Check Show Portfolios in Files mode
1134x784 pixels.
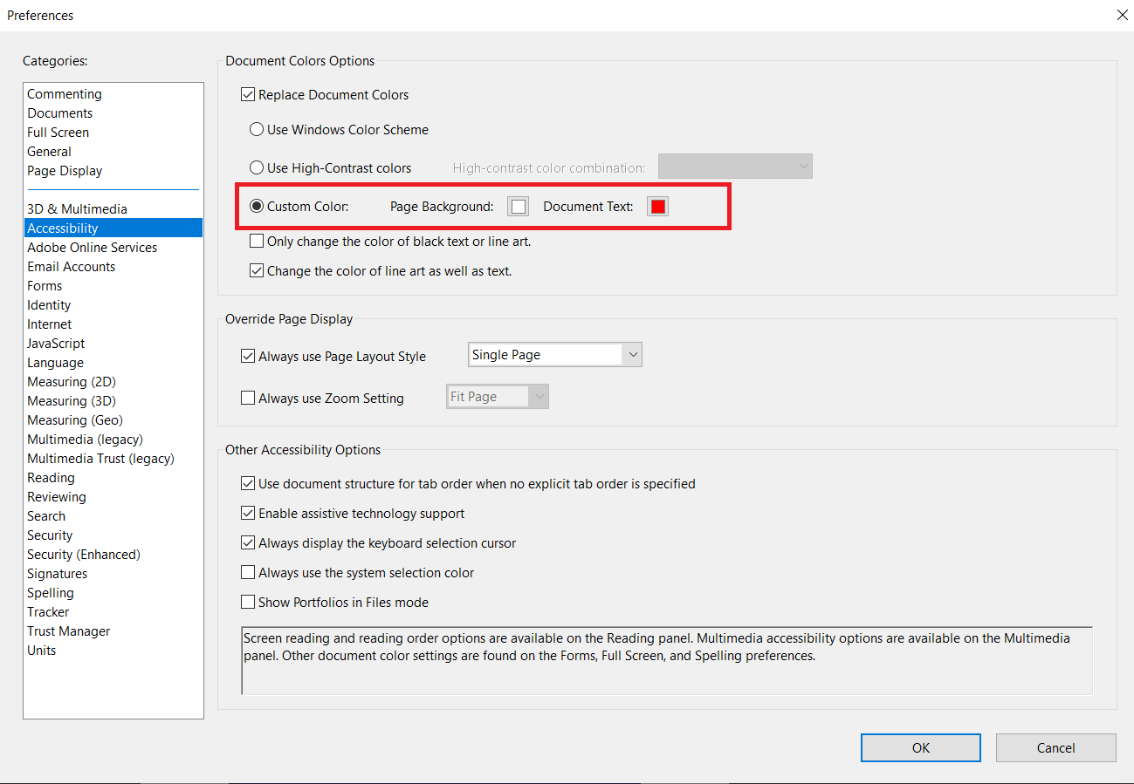pyautogui.click(x=248, y=602)
